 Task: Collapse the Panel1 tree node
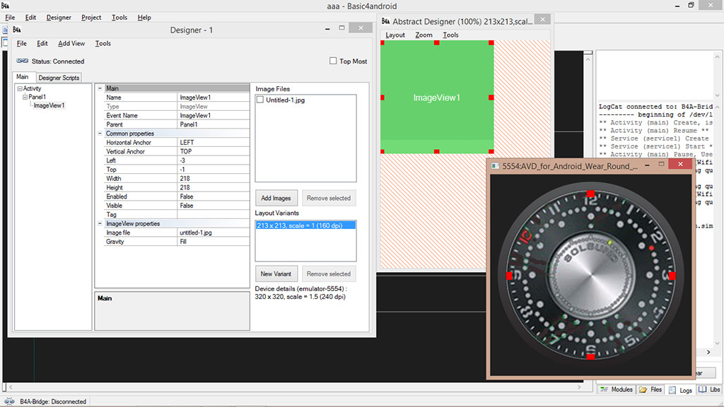(25, 98)
